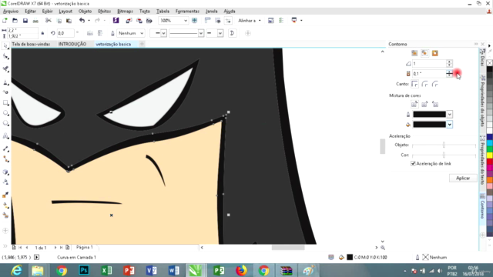This screenshot has width=493, height=277.
Task: Click the full-screen preview icon
Action: click(194, 21)
